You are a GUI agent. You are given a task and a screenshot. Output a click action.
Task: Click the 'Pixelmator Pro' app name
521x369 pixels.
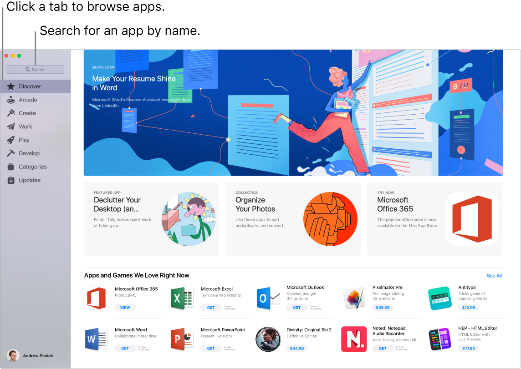(x=388, y=288)
